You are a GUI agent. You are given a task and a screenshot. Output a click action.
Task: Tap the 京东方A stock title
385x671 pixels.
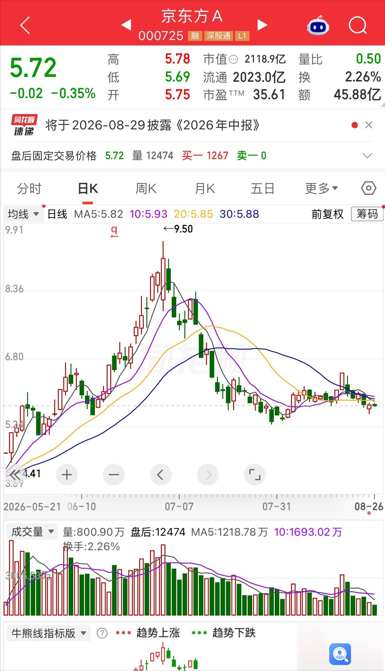[x=192, y=17]
